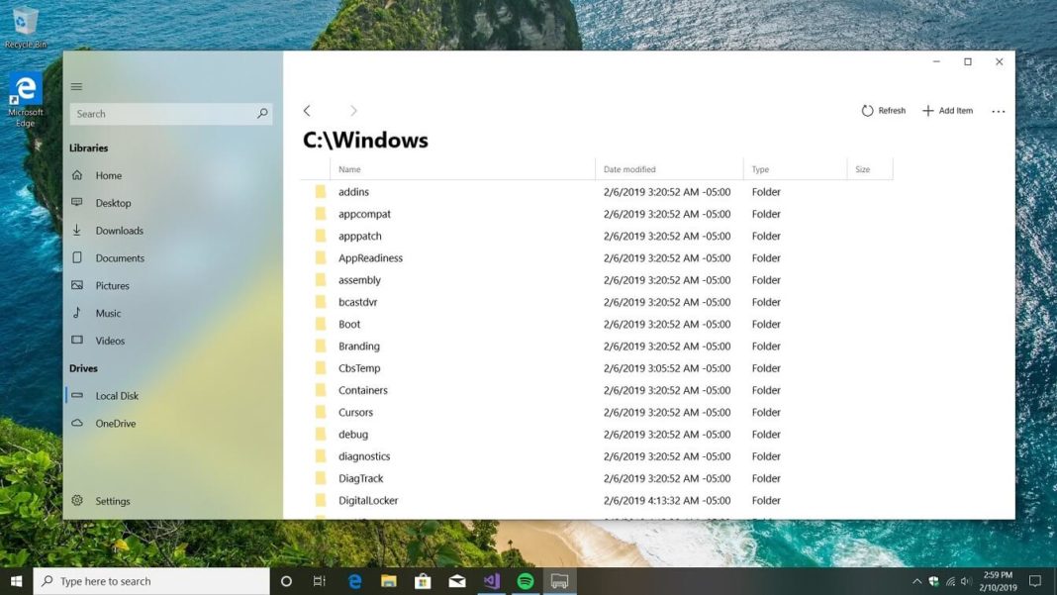Viewport: 1057px width, 595px height.
Task: Navigate back using the back chevron
Action: coord(307,110)
